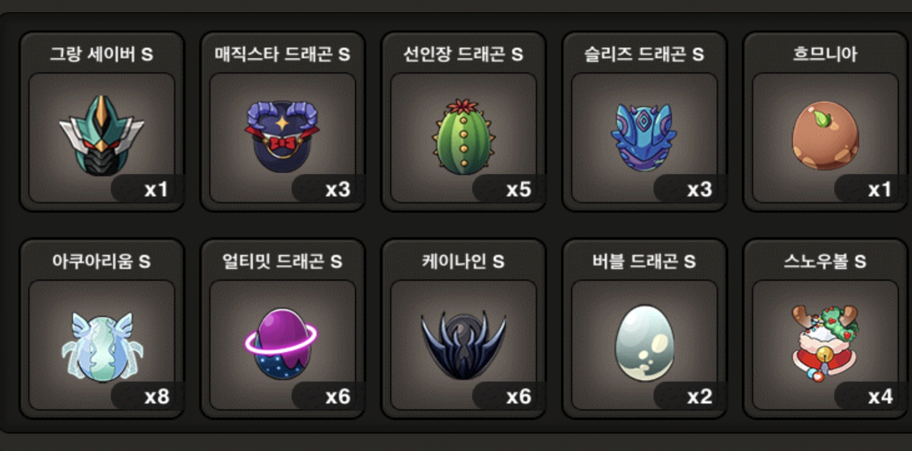Pick the dark spiked 케이나인 S egg icon

coord(463,345)
